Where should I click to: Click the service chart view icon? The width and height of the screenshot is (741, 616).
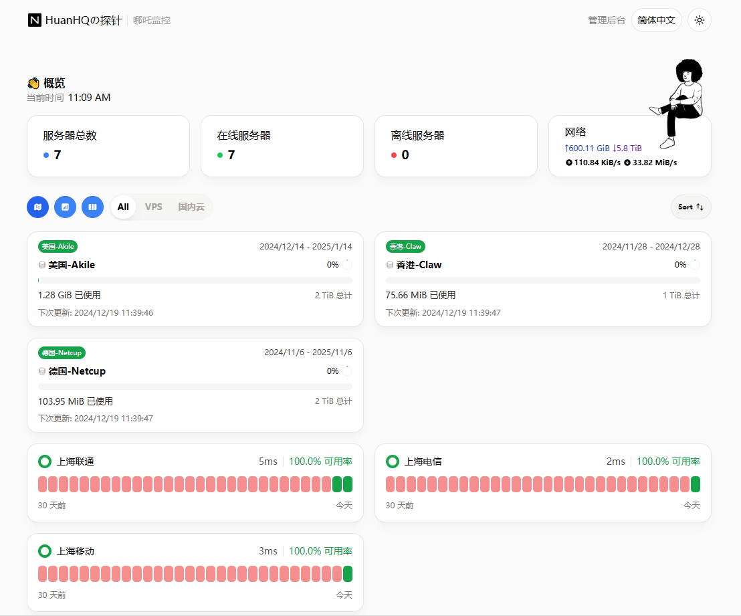point(66,207)
